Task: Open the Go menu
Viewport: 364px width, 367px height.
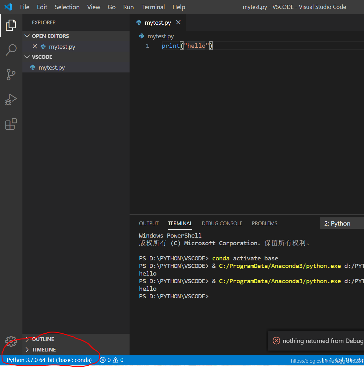Action: [x=112, y=7]
